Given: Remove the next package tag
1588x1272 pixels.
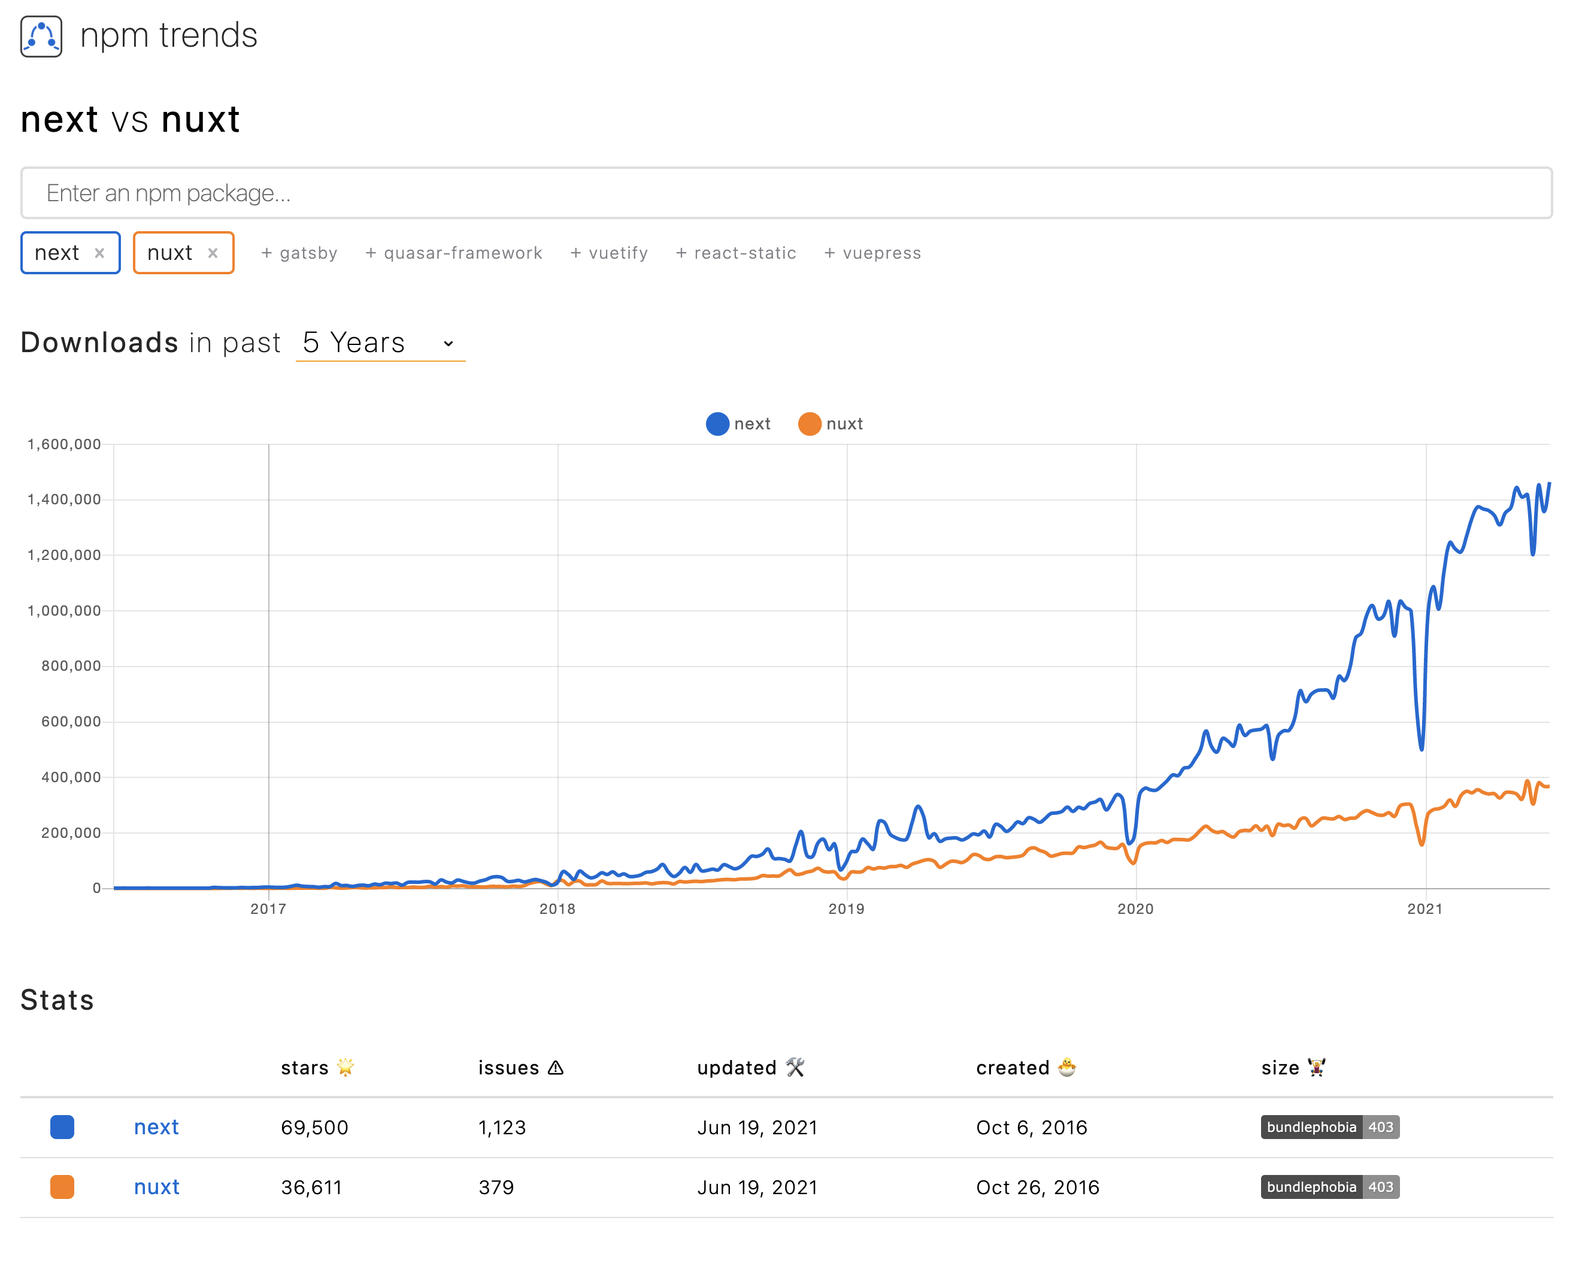Looking at the screenshot, I should [x=101, y=253].
